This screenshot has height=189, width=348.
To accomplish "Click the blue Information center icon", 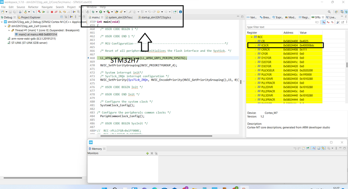I will pyautogui.click(x=180, y=12).
